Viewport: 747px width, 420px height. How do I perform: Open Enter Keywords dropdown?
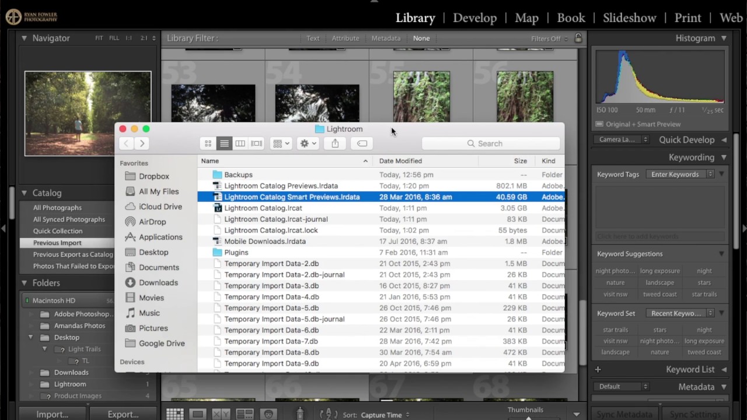(x=680, y=174)
